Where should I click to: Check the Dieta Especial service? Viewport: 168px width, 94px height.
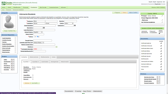point(15,52)
